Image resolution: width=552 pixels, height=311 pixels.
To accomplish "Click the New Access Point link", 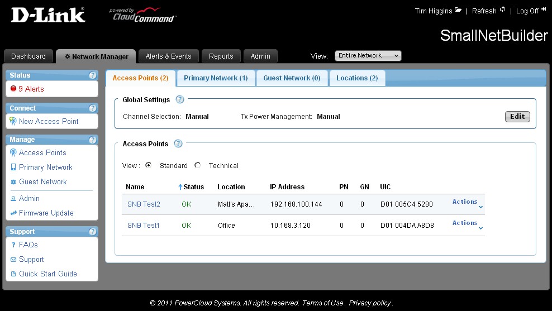I will pos(49,121).
